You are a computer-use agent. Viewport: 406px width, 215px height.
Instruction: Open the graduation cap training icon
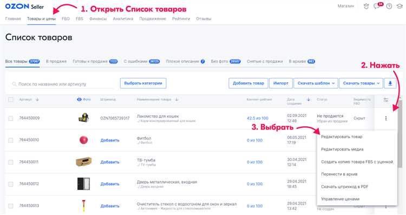[x=400, y=6]
